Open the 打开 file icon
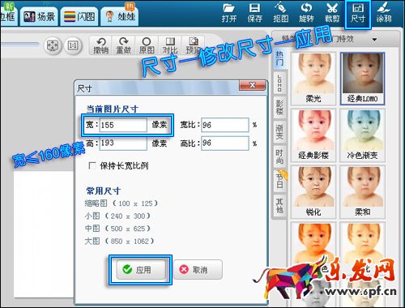Screen dimensions: 405x308 229,13
